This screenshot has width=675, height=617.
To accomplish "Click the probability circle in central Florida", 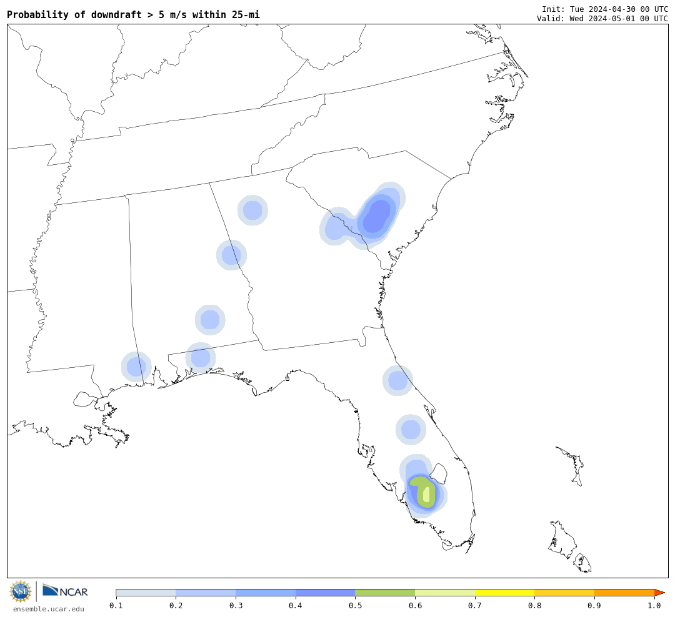I will click(411, 430).
